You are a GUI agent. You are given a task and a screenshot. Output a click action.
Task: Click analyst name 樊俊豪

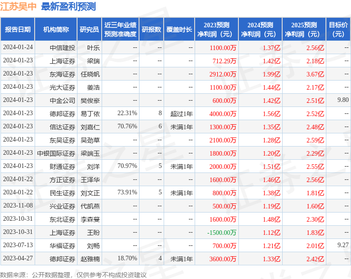[x=90, y=101]
